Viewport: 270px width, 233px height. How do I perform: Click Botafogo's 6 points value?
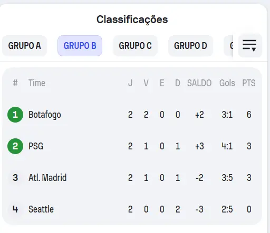(x=249, y=115)
